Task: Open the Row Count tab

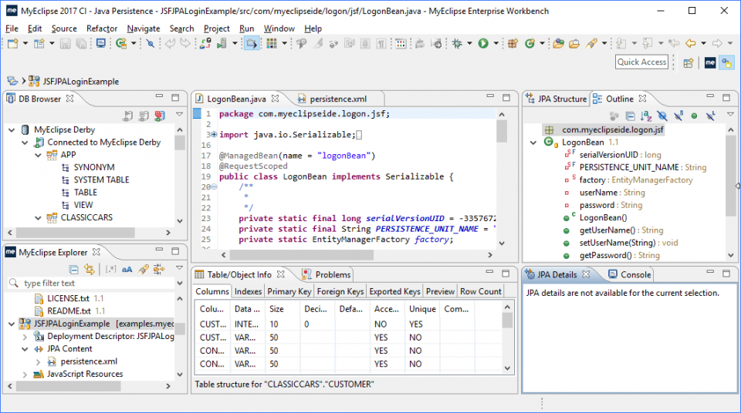Action: pyautogui.click(x=480, y=291)
